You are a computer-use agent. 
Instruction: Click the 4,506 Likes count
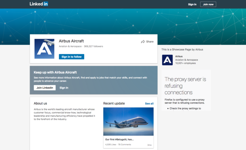click(111, 144)
